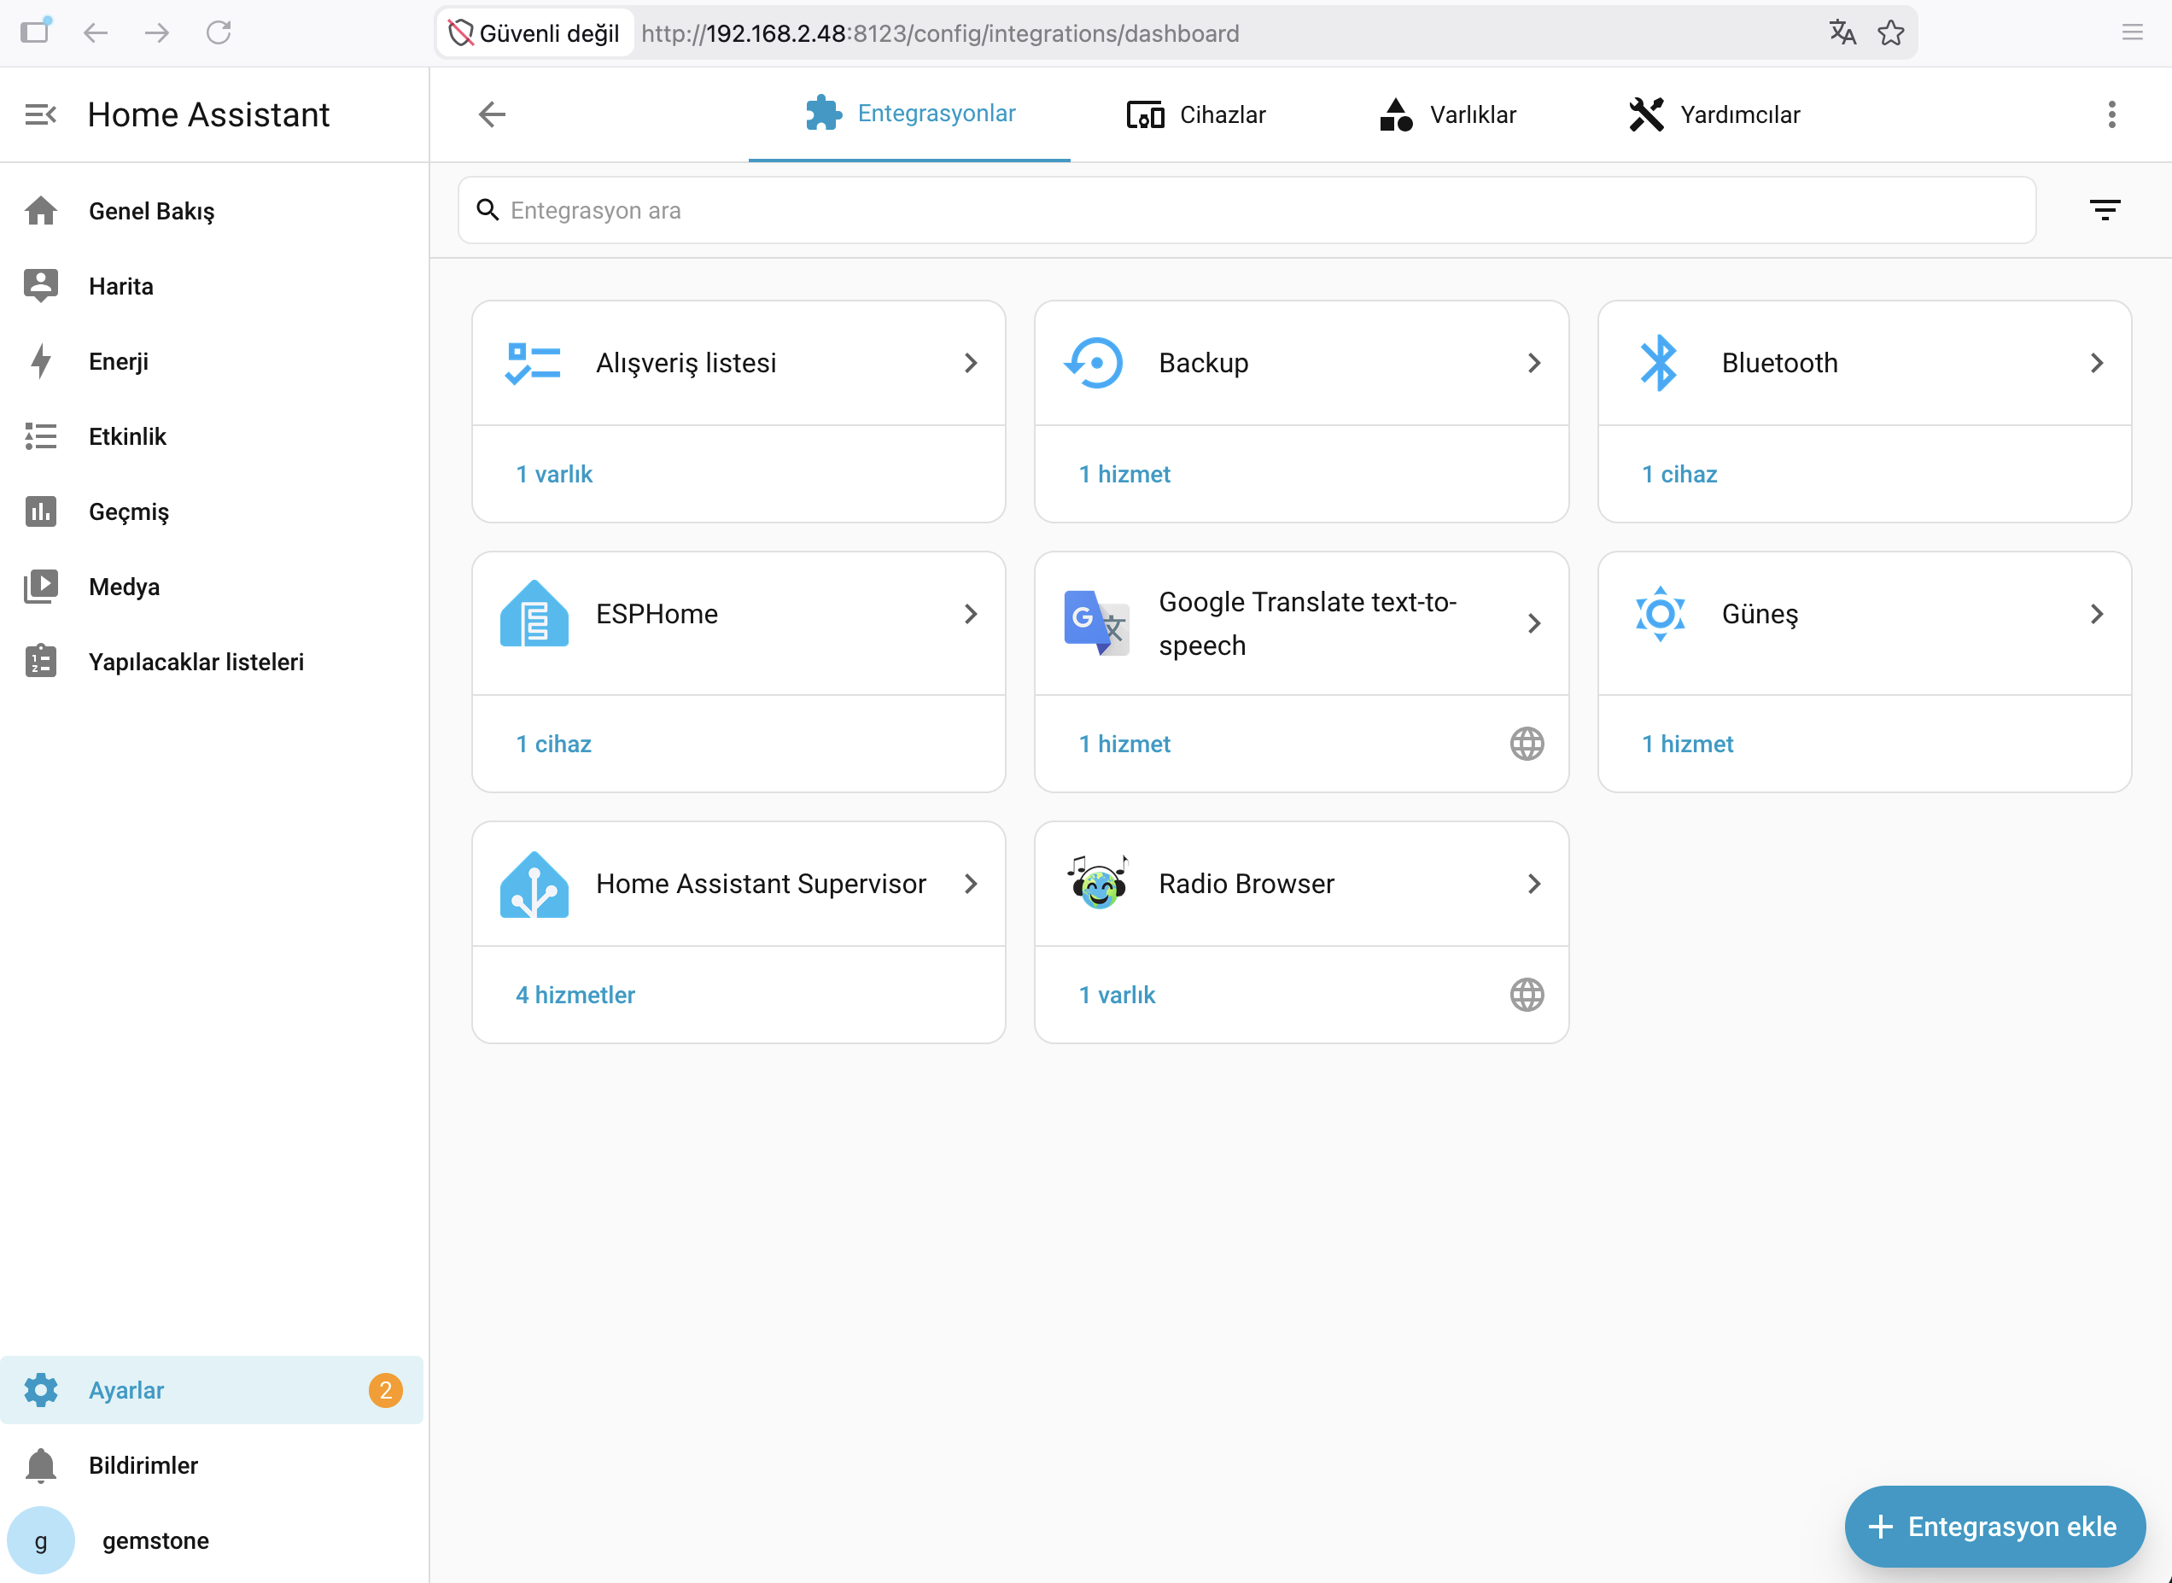The image size is (2172, 1583).
Task: Open the 1 varlık link under Radio Browser
Action: click(1116, 995)
